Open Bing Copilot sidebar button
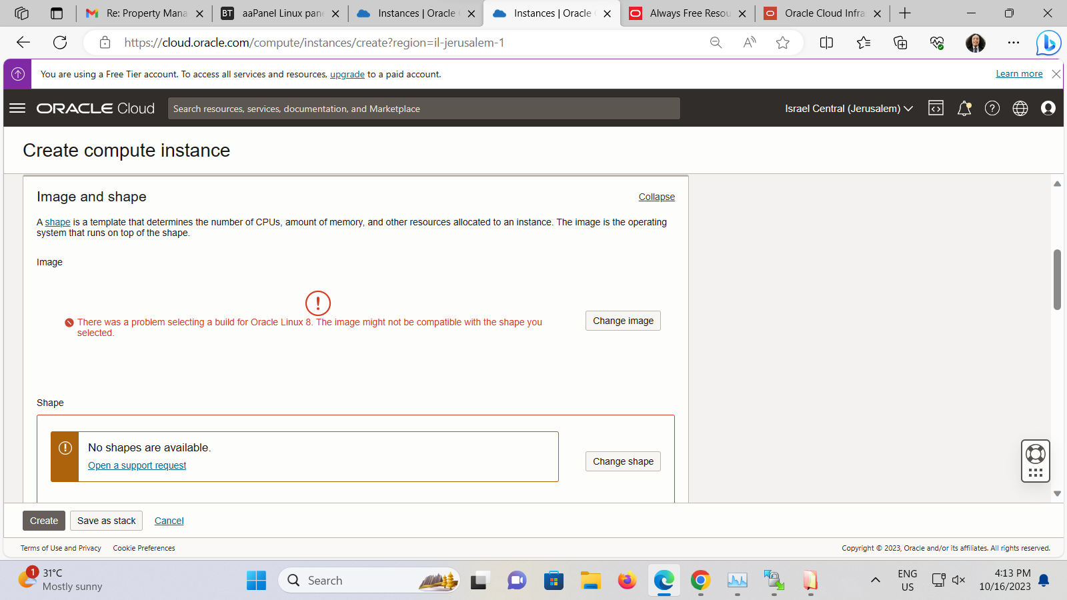The width and height of the screenshot is (1067, 600). click(1048, 43)
